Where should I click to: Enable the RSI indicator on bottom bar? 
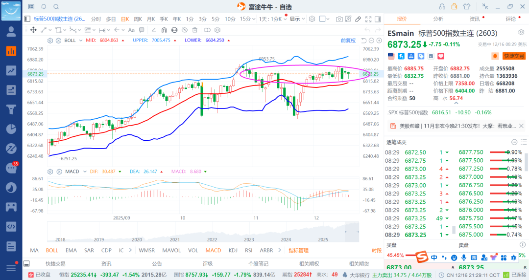point(249,250)
